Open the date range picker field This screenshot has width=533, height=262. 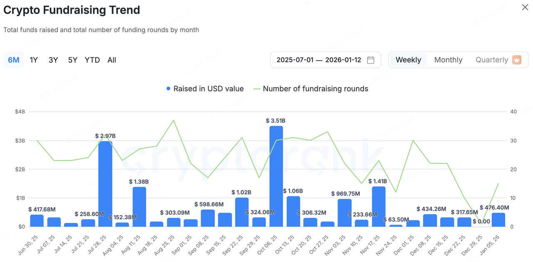coord(319,60)
